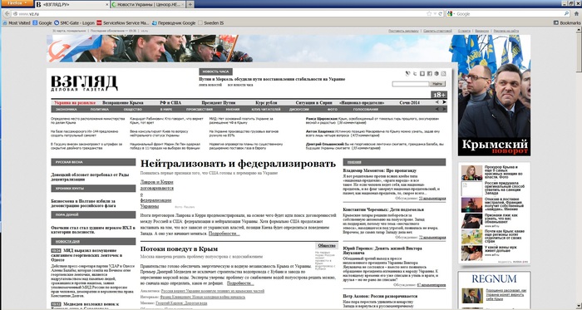Click the site search text field

coord(411,84)
